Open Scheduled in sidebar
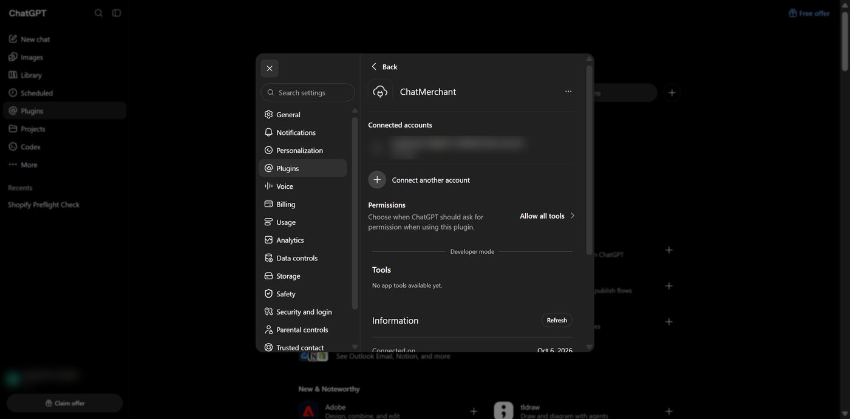850x419 pixels. click(x=65, y=93)
